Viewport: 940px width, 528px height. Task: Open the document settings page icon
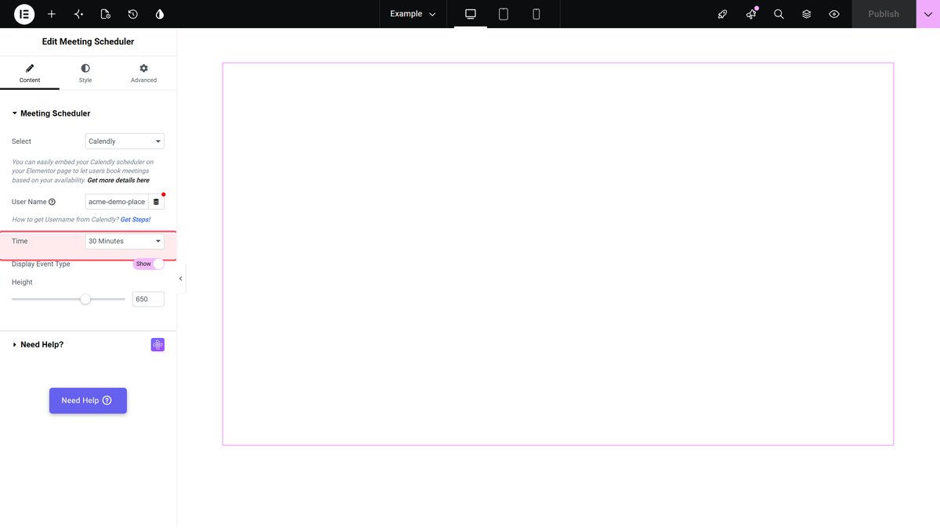106,14
